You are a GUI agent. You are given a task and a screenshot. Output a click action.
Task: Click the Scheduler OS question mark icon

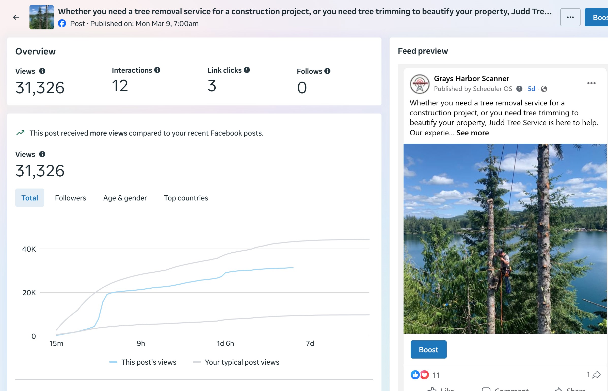519,89
